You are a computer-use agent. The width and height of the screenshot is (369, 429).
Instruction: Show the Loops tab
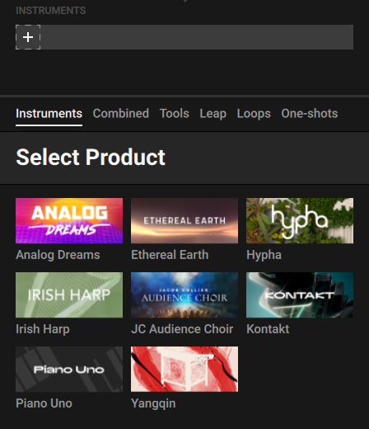pyautogui.click(x=254, y=114)
